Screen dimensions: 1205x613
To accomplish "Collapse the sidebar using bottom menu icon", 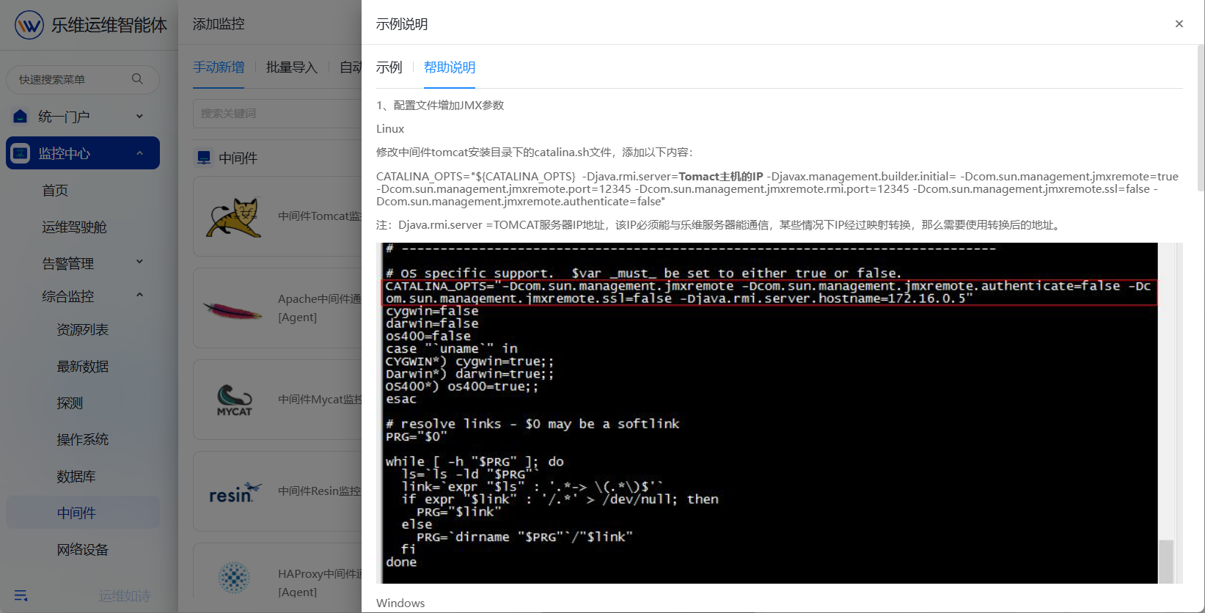I will tap(21, 595).
